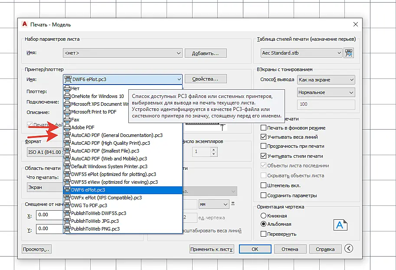396x270 pixels.
Task: Click Применить к листу button
Action: coord(212,249)
